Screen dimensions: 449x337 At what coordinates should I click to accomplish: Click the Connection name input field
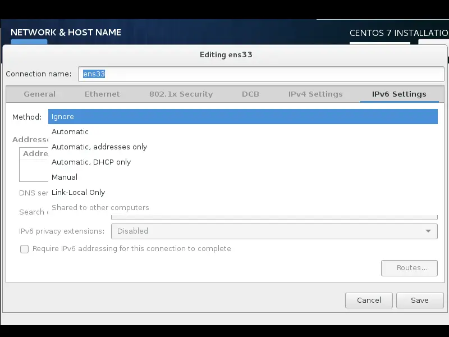click(x=261, y=74)
